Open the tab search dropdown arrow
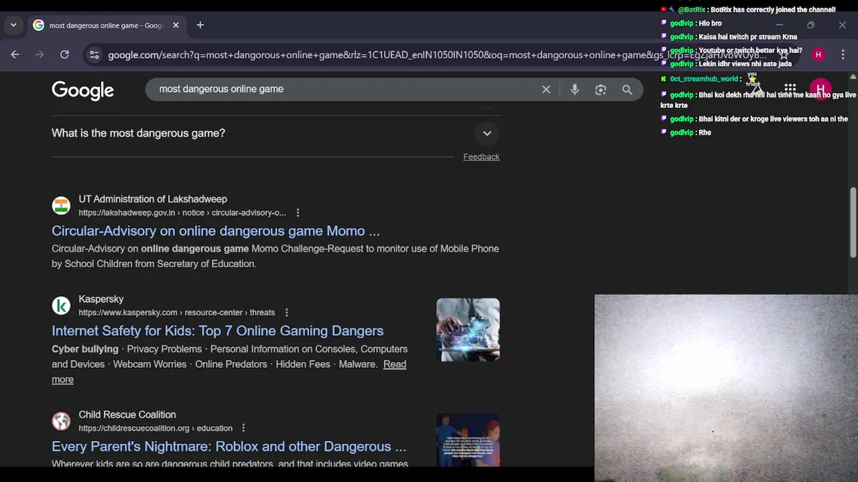 coord(13,25)
